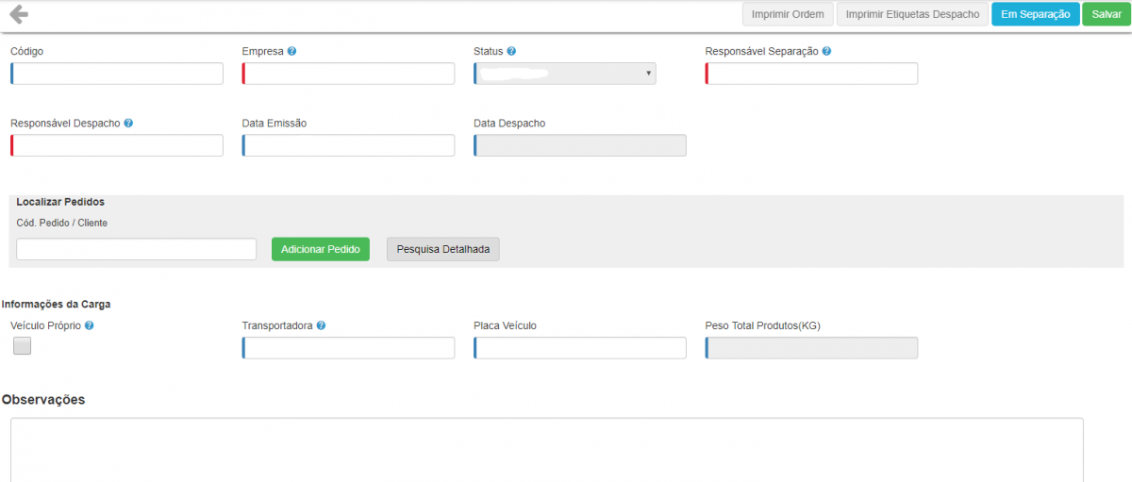Image resolution: width=1132 pixels, height=482 pixels.
Task: Save the form with Salvar
Action: (x=1107, y=14)
